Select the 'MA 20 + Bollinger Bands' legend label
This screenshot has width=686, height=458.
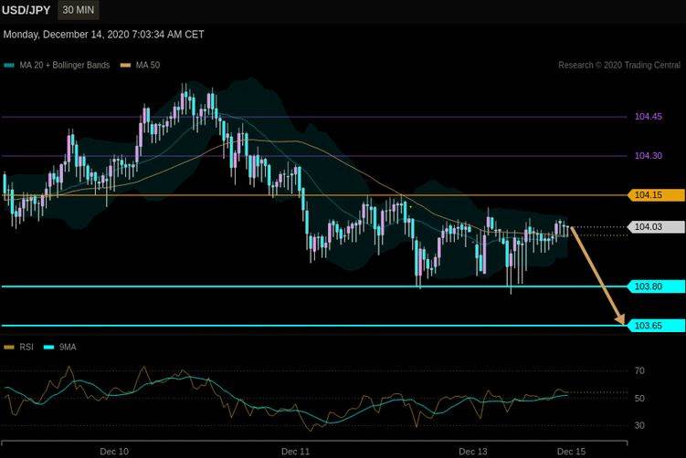pyautogui.click(x=65, y=65)
